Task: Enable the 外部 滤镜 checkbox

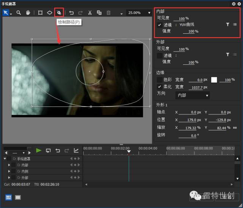Action: [x=159, y=55]
